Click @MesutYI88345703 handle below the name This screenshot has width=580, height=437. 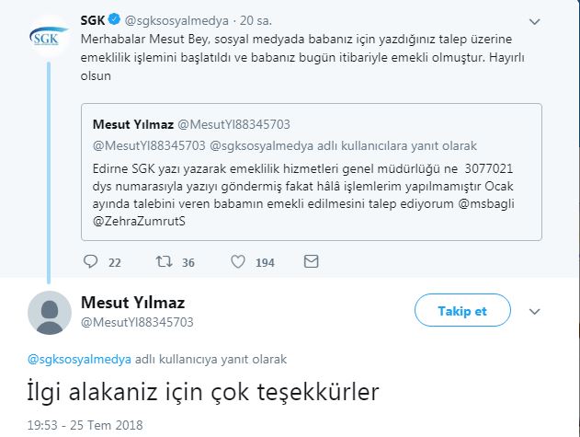[x=138, y=322]
